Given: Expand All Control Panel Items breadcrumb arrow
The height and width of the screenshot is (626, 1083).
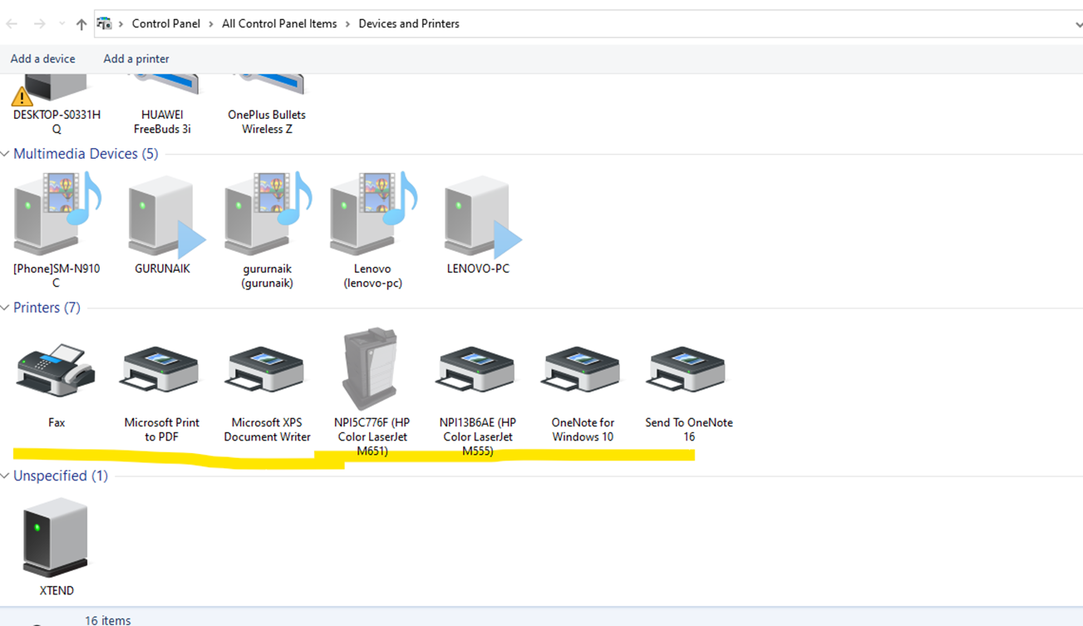Looking at the screenshot, I should 348,24.
